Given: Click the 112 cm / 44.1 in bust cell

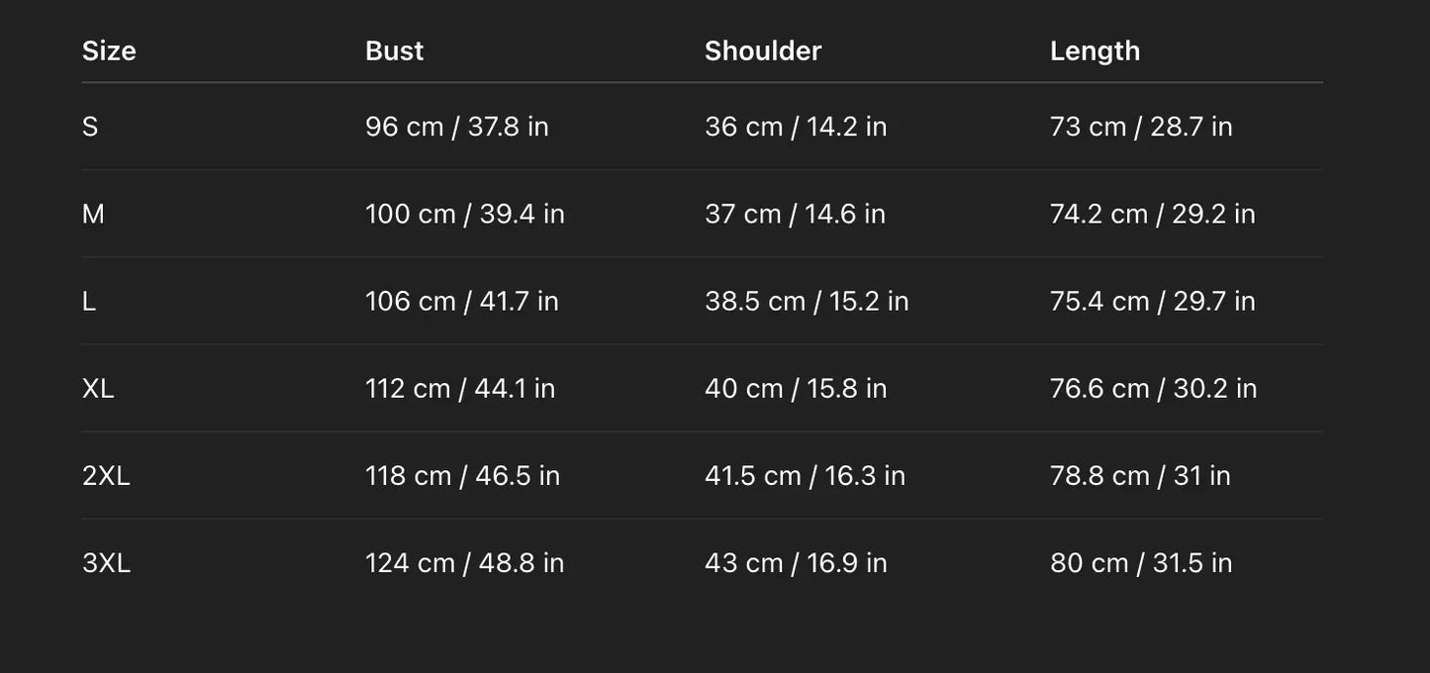Looking at the screenshot, I should [x=460, y=388].
